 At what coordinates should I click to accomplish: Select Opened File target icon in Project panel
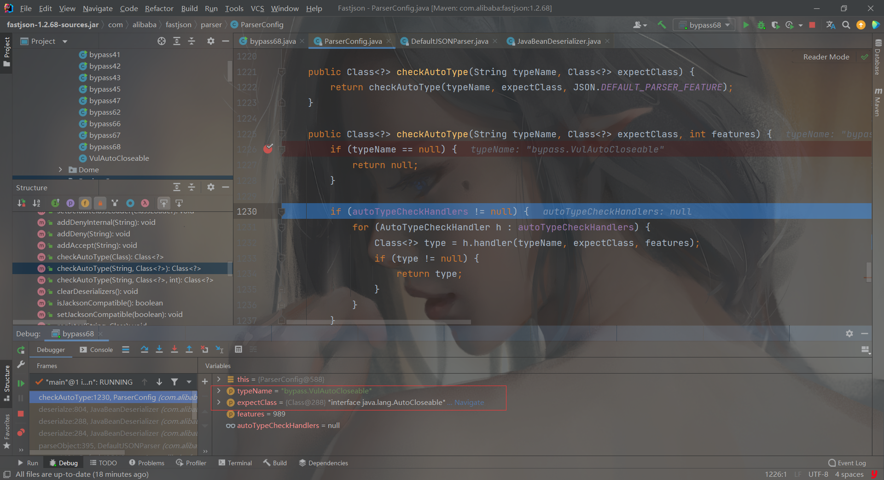click(x=162, y=41)
